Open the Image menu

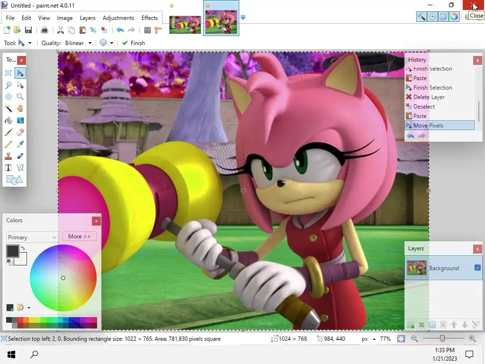click(x=64, y=18)
